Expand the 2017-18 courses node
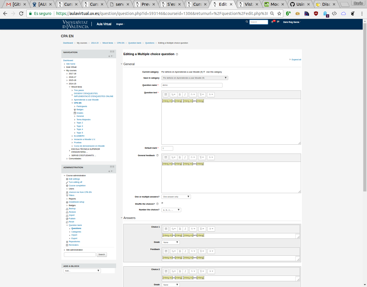367x287 pixels. point(67,74)
